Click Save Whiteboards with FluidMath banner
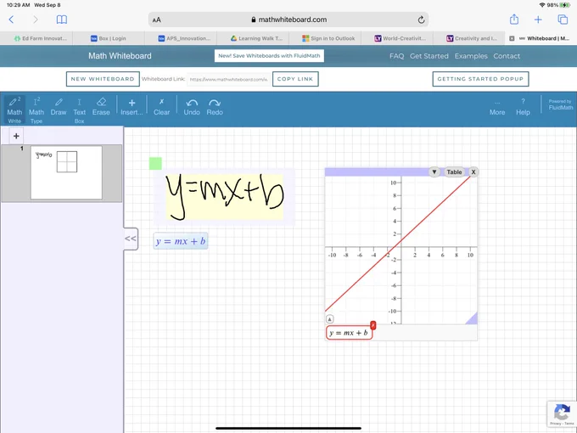The width and height of the screenshot is (577, 433). pyautogui.click(x=269, y=55)
